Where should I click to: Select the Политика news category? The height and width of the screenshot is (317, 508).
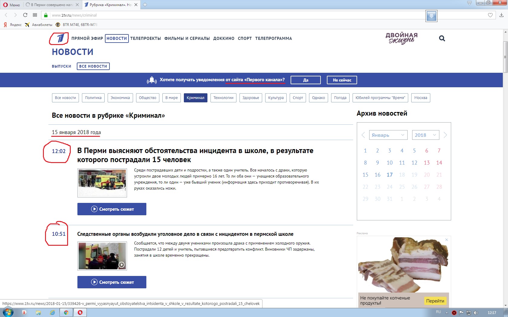tap(93, 98)
